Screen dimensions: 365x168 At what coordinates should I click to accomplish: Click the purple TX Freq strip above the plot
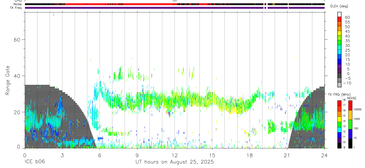tap(174, 8)
